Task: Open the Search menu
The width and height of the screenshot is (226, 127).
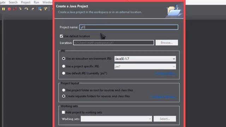Action: click(13, 2)
